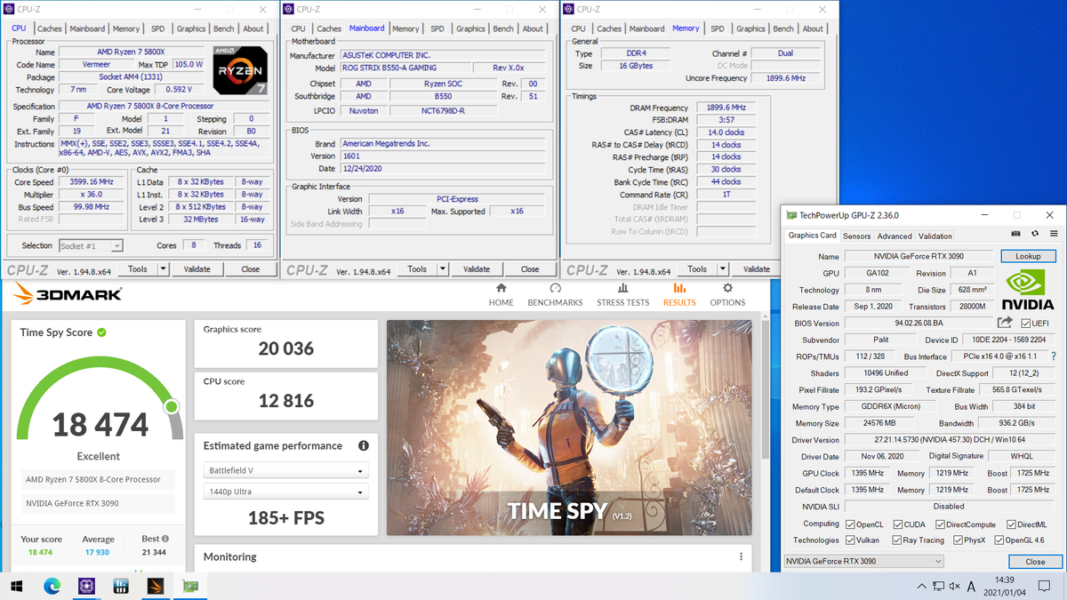1067x600 pixels.
Task: Click the Tools arrow in the CPU-Z Memory window
Action: point(722,269)
